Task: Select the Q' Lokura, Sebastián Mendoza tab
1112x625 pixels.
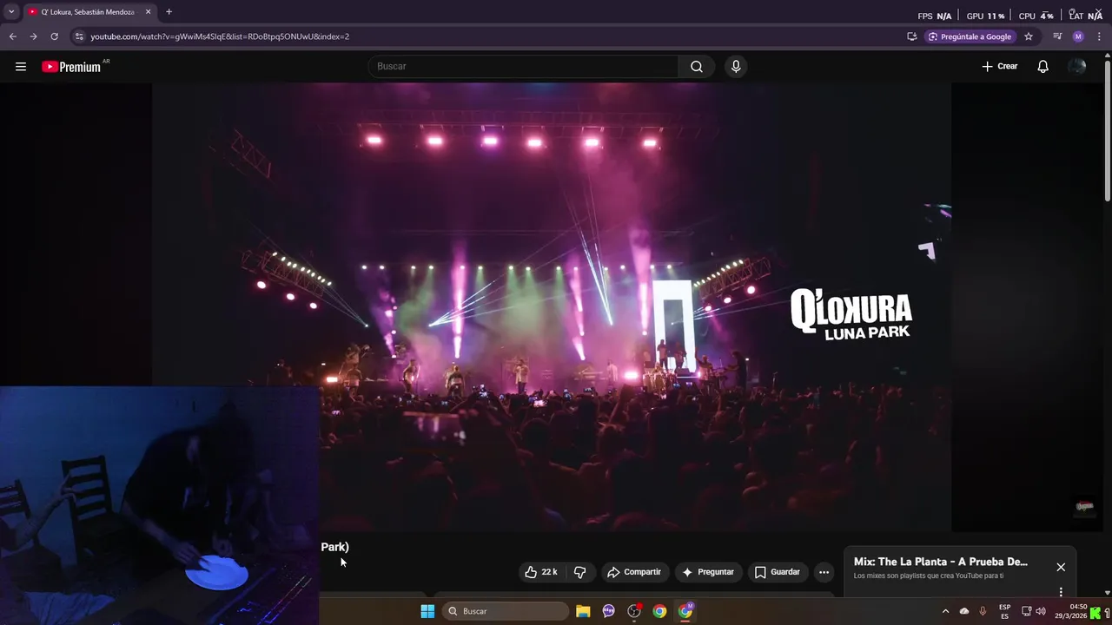Action: [x=89, y=12]
